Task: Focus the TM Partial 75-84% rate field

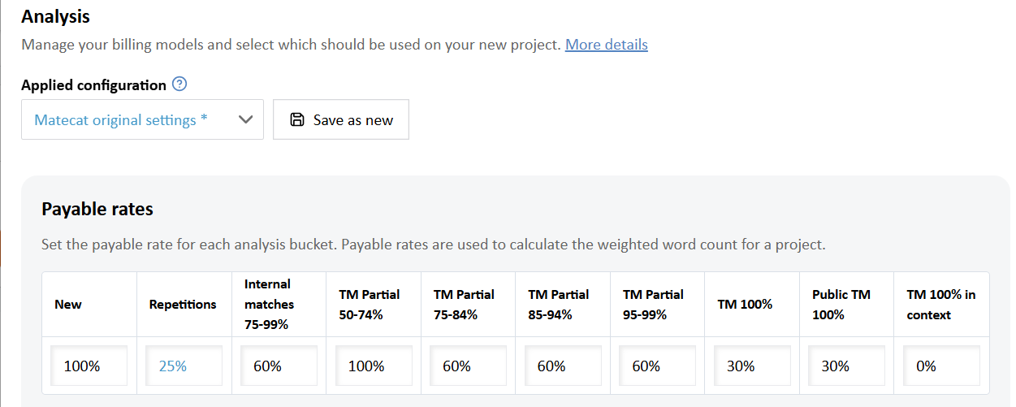Action: [468, 366]
